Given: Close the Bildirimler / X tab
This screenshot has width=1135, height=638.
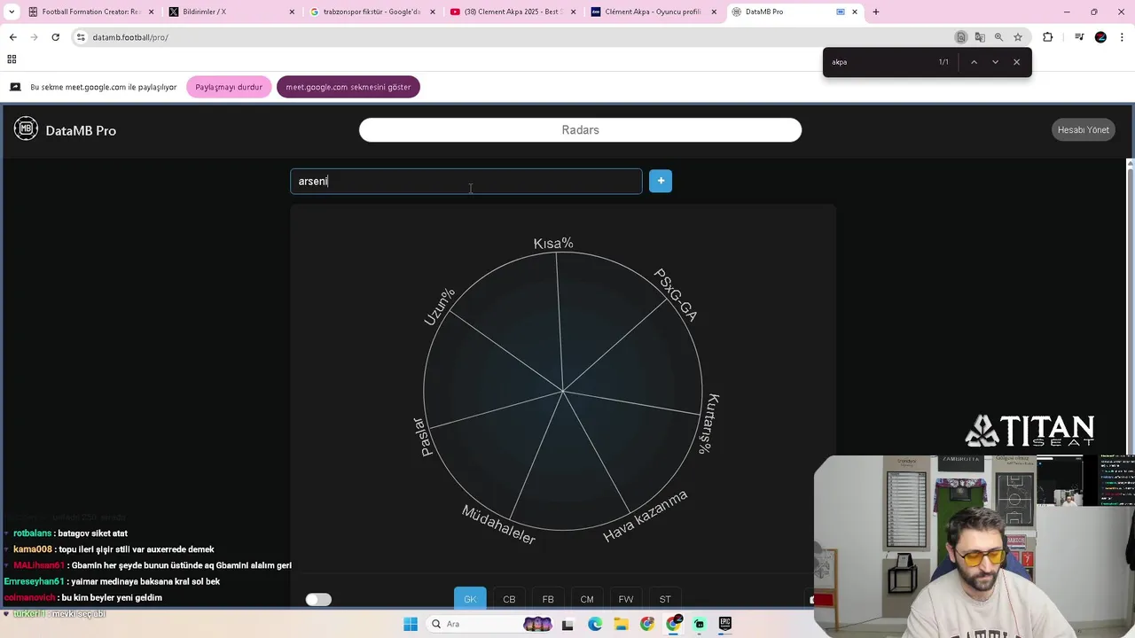Looking at the screenshot, I should click(292, 12).
